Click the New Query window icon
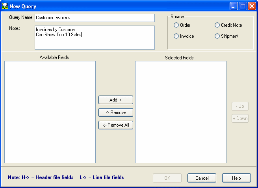258x188 pixels. 5,6
